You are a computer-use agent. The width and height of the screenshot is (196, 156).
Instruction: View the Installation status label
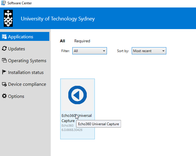pyautogui.click(x=26, y=73)
